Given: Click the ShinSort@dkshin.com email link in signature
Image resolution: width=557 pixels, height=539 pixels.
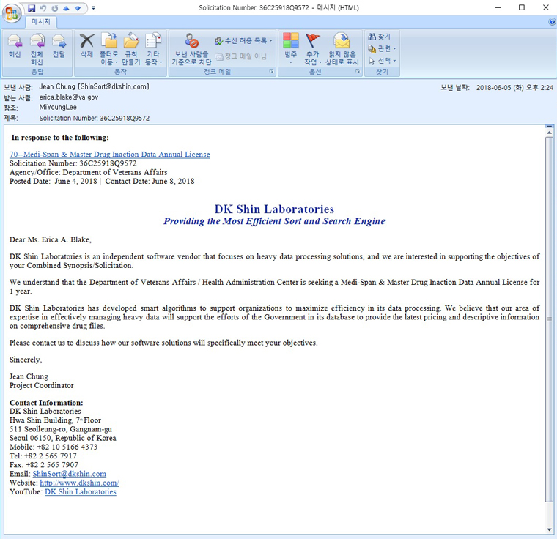Looking at the screenshot, I should pyautogui.click(x=70, y=474).
